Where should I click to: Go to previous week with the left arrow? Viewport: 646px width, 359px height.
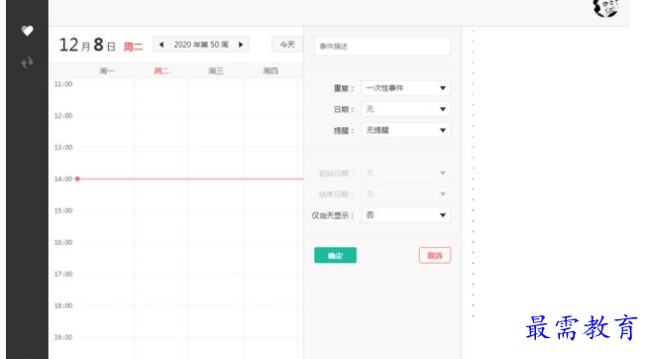[161, 45]
